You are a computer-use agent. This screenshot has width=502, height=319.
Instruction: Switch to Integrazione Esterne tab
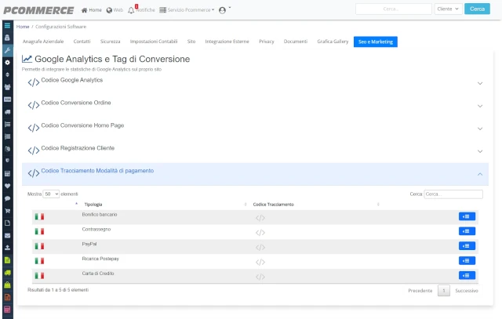(227, 42)
